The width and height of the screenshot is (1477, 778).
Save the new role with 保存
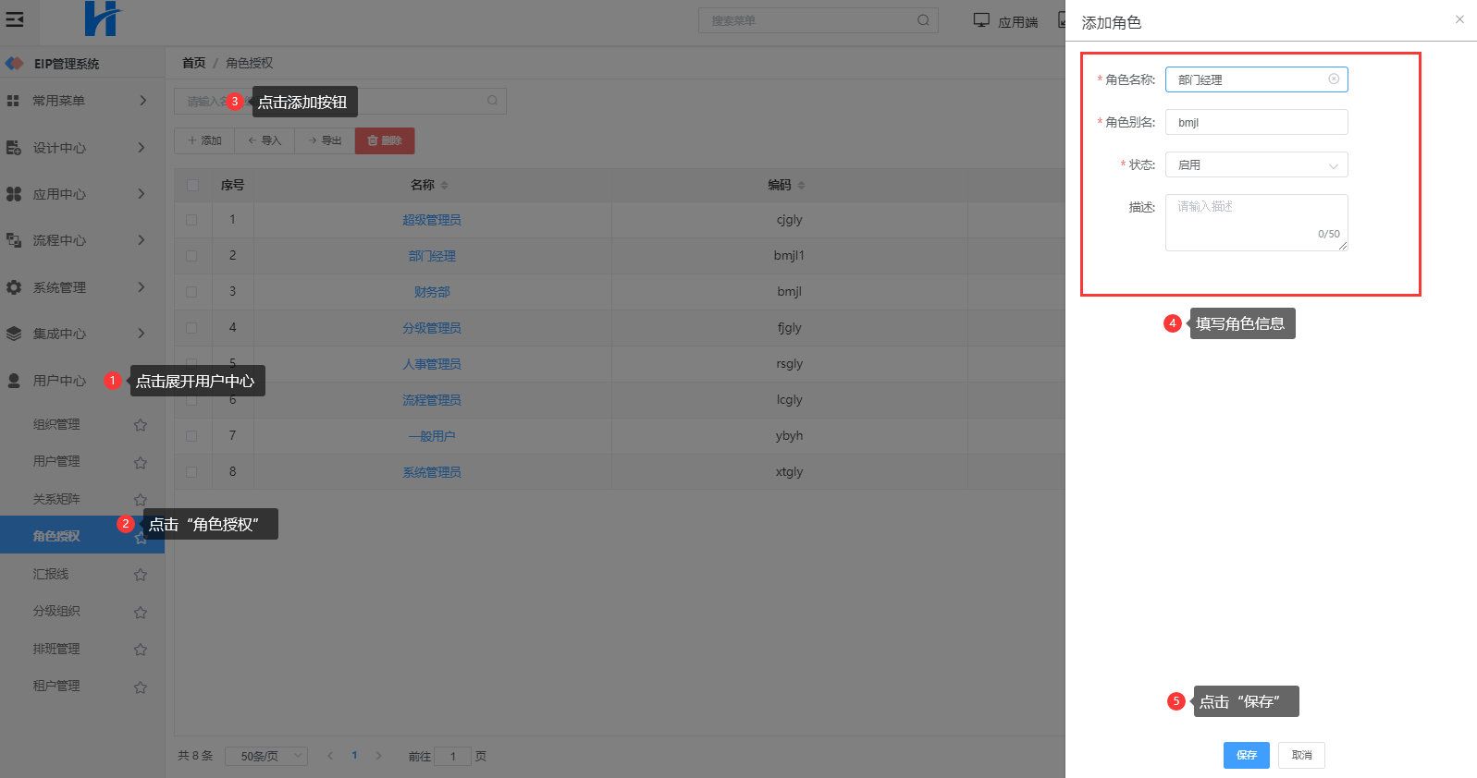(x=1247, y=755)
